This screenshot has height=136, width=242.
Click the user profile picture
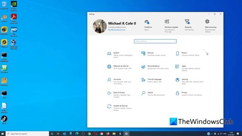(100, 26)
